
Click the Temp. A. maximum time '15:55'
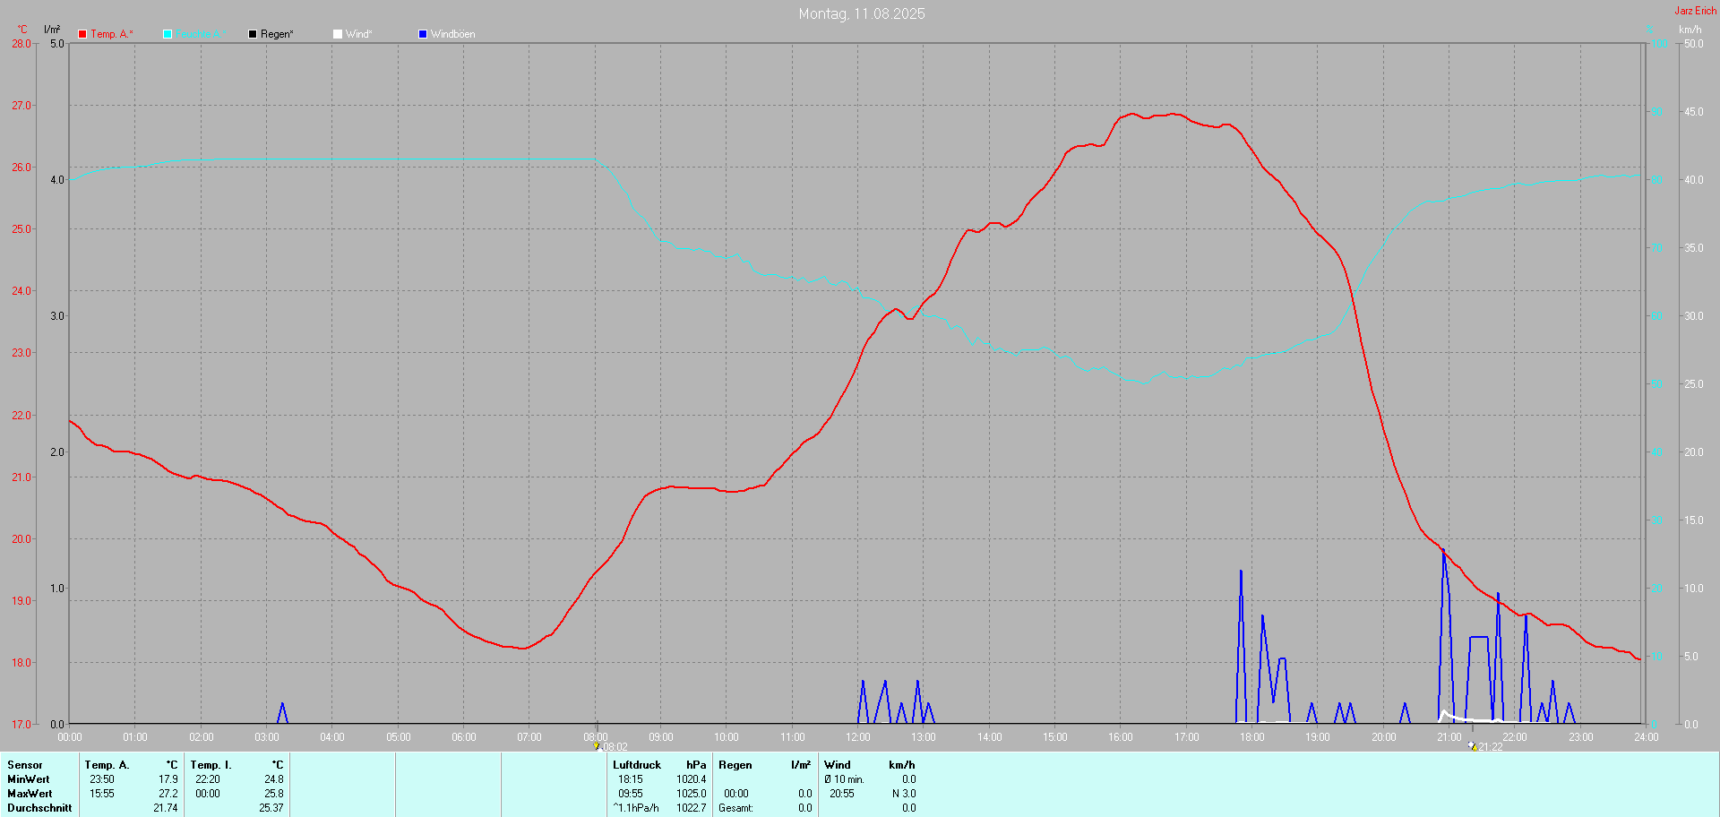pyautogui.click(x=102, y=794)
